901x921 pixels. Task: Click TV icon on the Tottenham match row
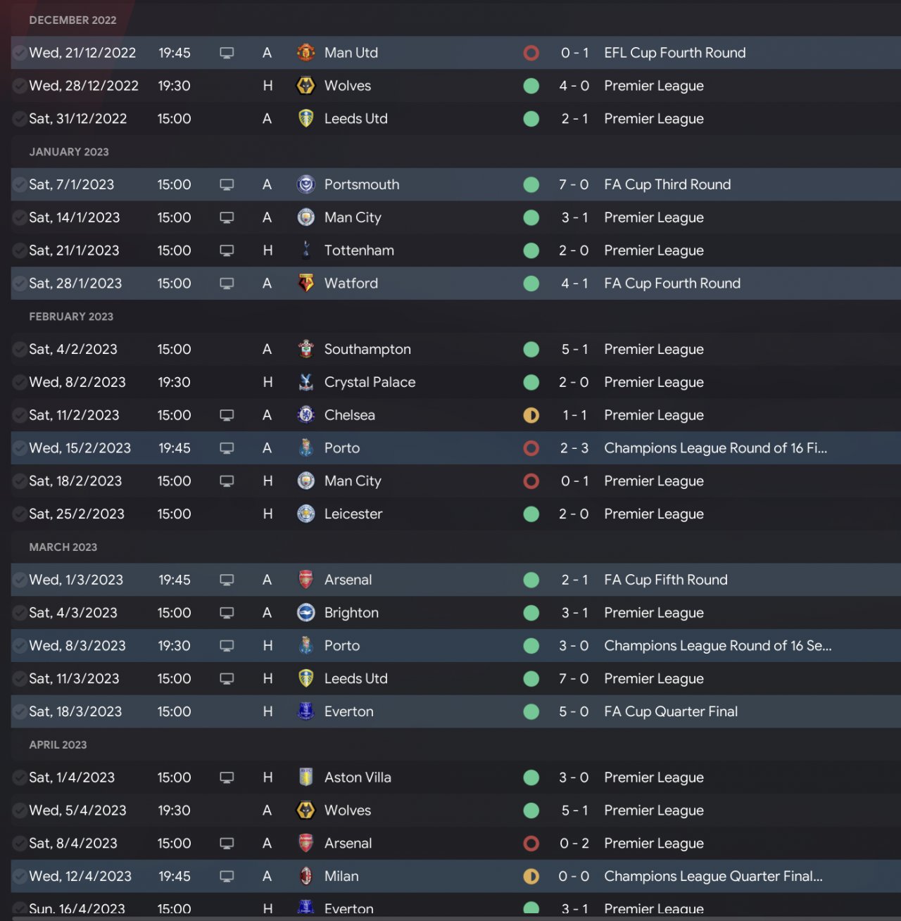(x=227, y=250)
